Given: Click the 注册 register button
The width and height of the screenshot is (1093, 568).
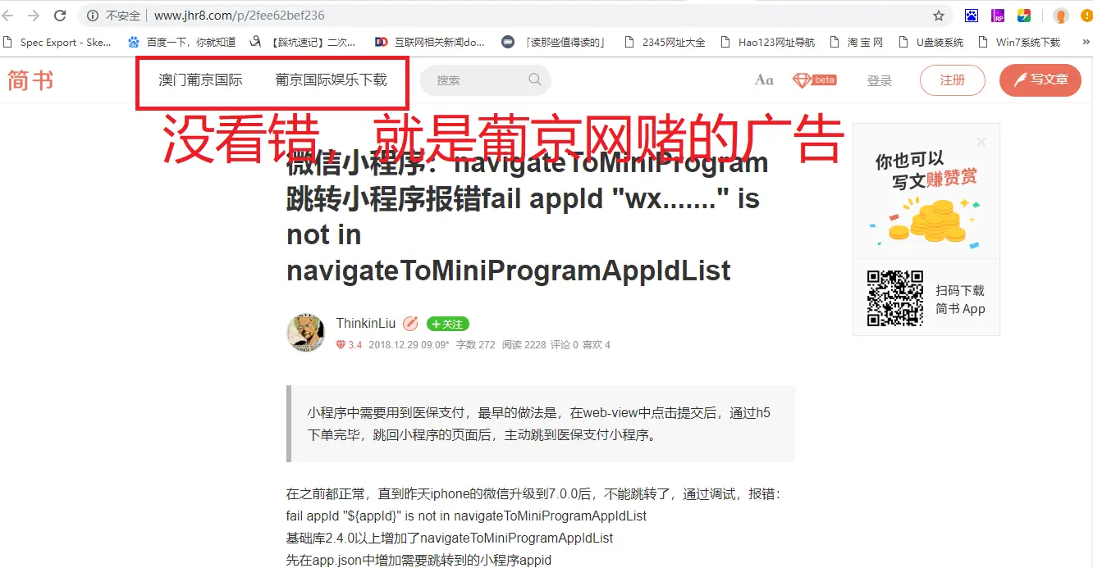Looking at the screenshot, I should click(952, 80).
